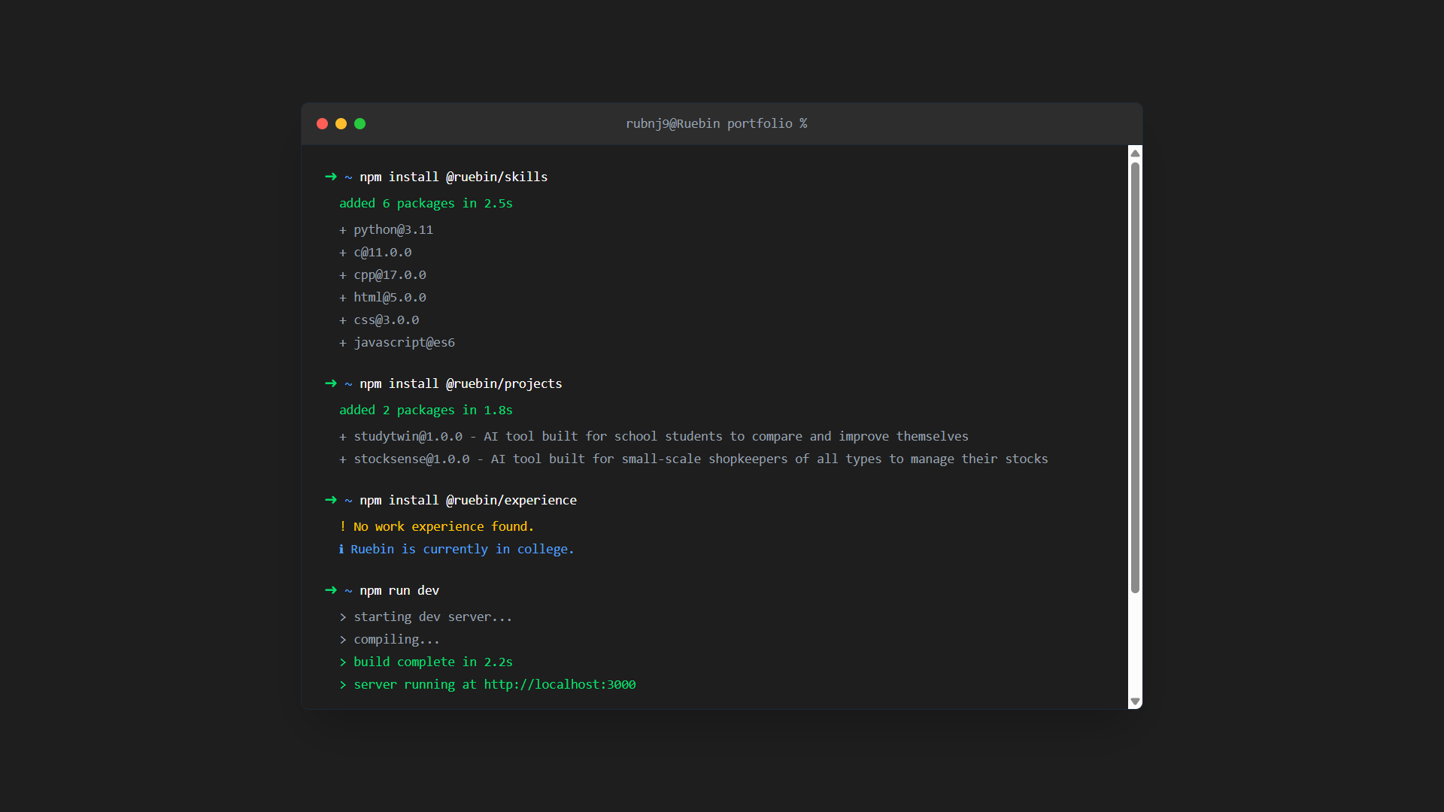Click the javascript@es6 package entry
The height and width of the screenshot is (812, 1444).
point(404,342)
